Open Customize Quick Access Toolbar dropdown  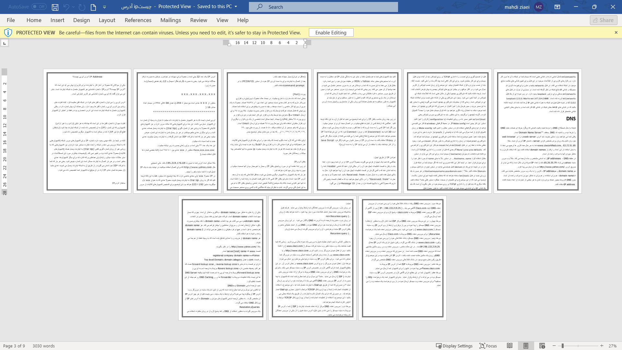pyautogui.click(x=104, y=7)
